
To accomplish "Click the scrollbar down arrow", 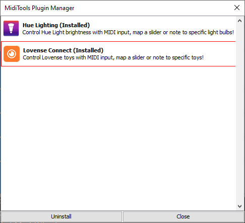I will 240,206.
